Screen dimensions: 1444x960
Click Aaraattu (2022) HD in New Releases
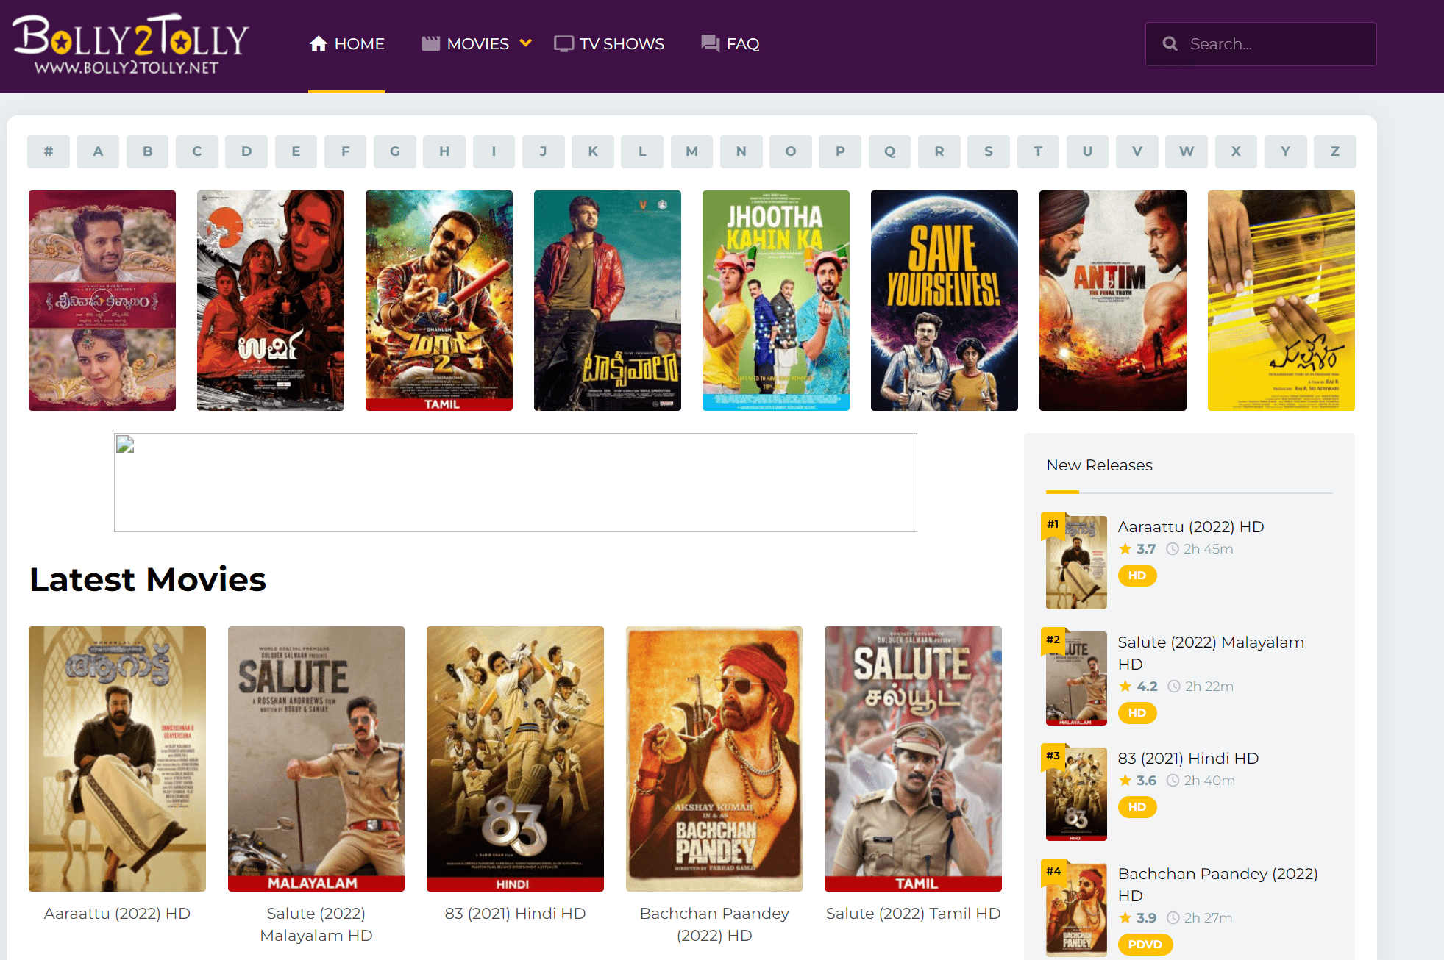tap(1191, 527)
